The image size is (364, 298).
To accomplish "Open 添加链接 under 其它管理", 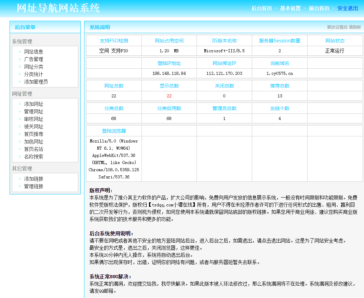I will 33,179.
